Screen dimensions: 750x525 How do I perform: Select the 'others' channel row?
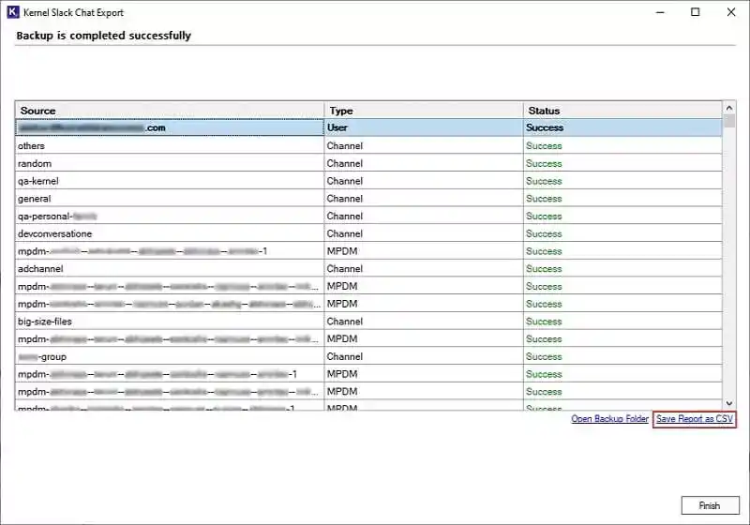coord(368,146)
